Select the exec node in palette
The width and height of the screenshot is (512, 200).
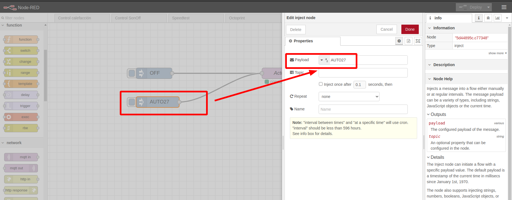click(x=21, y=117)
